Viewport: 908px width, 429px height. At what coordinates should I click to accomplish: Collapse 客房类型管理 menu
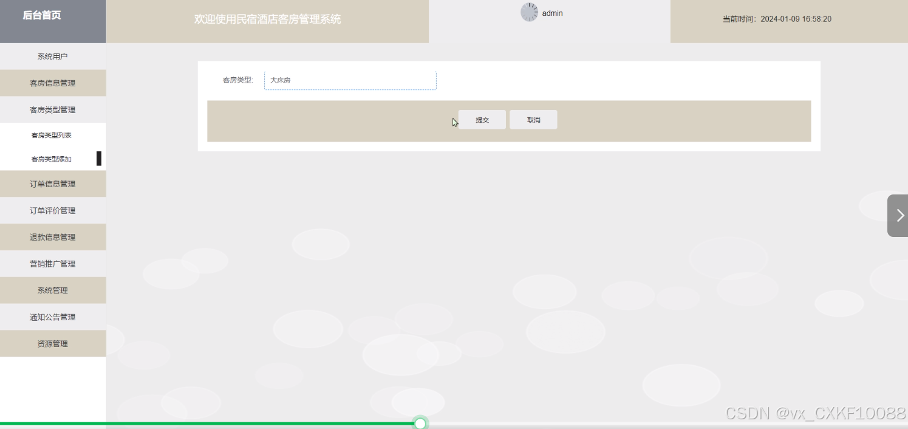53,110
